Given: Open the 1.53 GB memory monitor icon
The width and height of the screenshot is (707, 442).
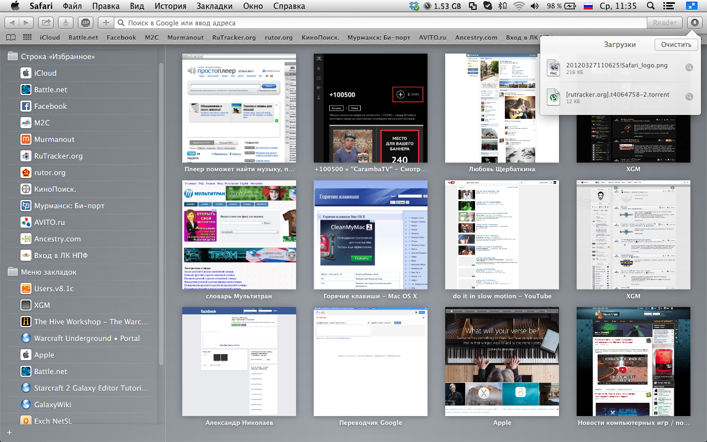Looking at the screenshot, I should coord(443,6).
